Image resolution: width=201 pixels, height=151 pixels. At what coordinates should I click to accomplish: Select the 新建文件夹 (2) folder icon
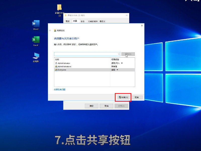(x=60, y=10)
